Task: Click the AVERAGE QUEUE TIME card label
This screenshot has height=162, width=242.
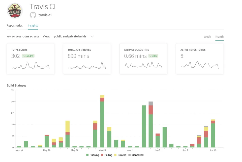Action: pyautogui.click(x=136, y=50)
